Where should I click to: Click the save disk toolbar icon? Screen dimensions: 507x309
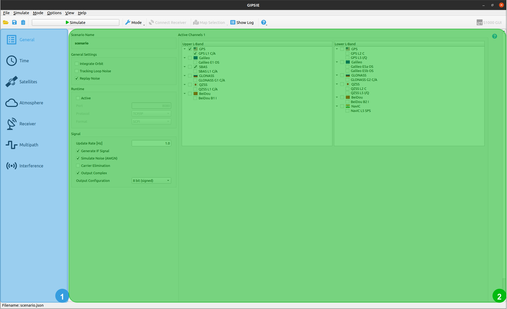tap(14, 23)
